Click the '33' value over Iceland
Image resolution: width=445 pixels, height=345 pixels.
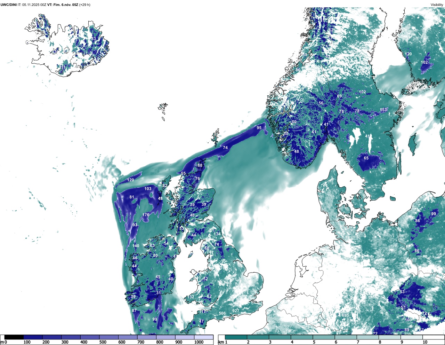[x=94, y=39]
